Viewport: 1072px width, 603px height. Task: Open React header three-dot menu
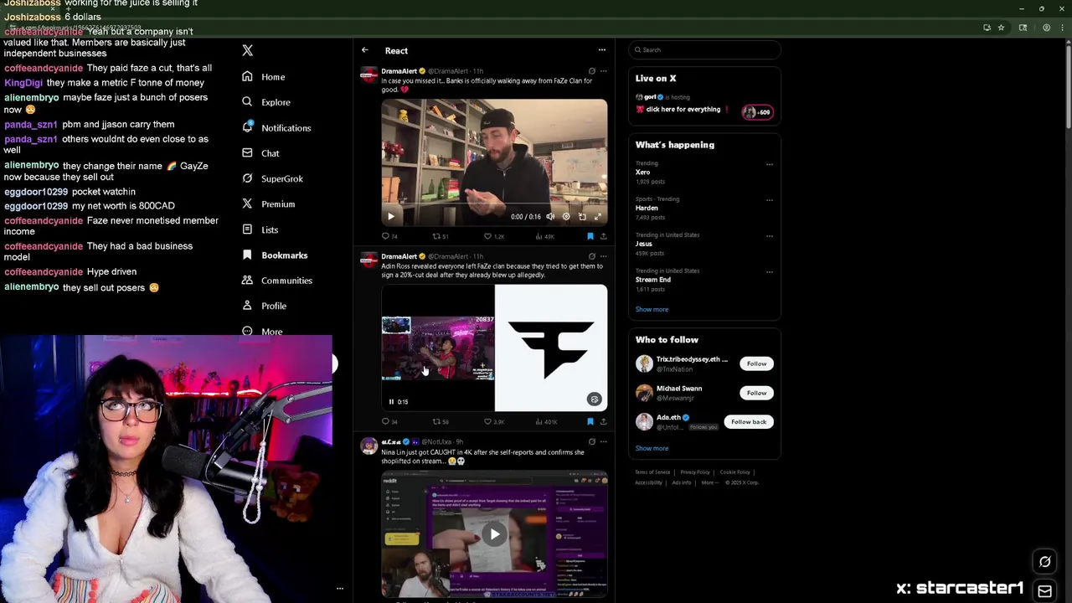601,50
